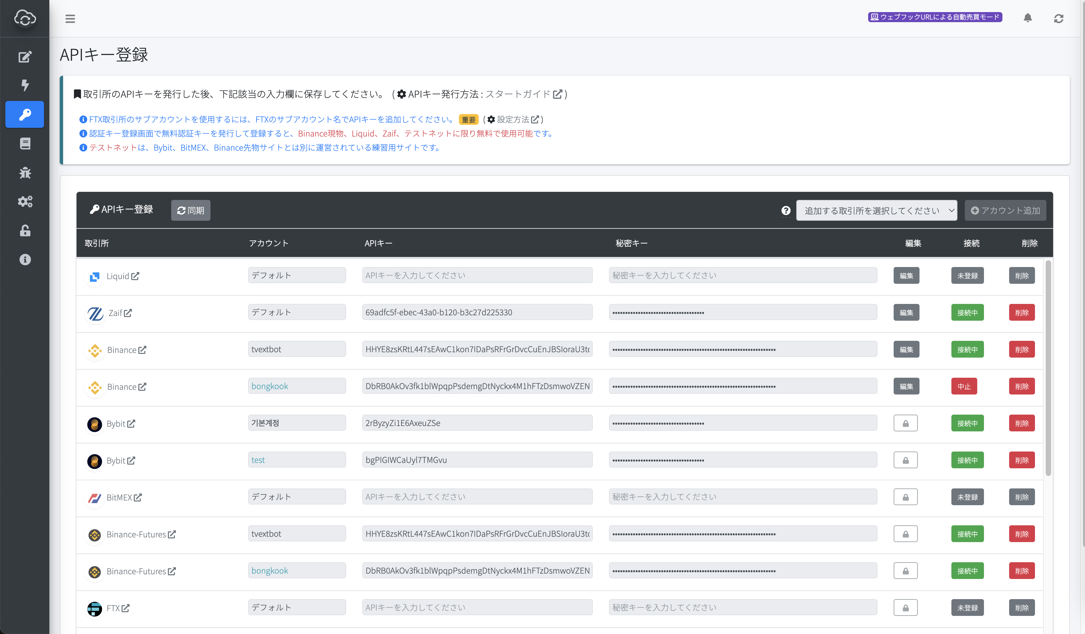Click the アカウント追加 button
The image size is (1085, 634).
1005,210
